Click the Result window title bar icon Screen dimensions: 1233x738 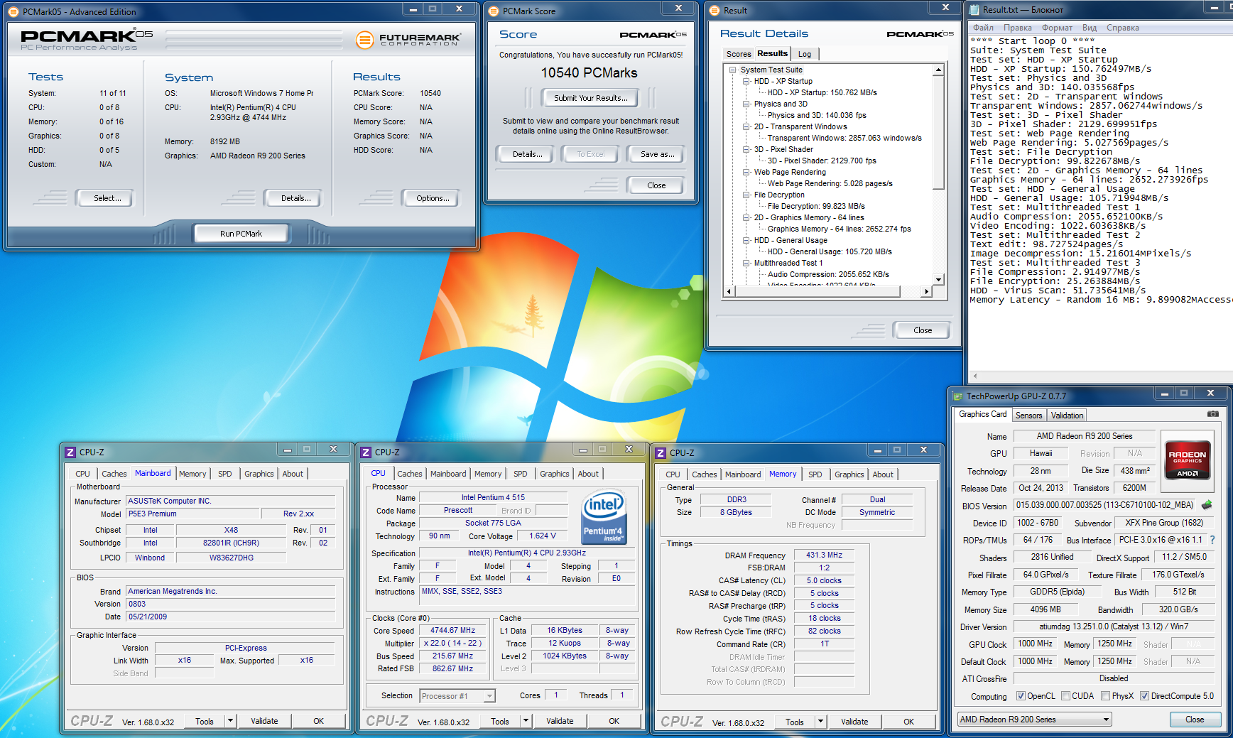pos(715,10)
